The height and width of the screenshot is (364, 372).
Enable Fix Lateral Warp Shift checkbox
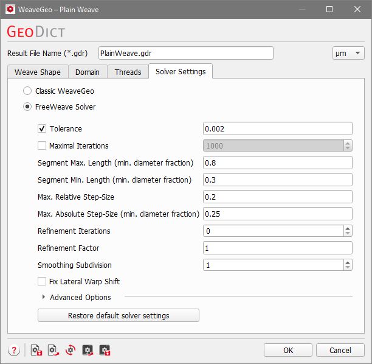(42, 281)
